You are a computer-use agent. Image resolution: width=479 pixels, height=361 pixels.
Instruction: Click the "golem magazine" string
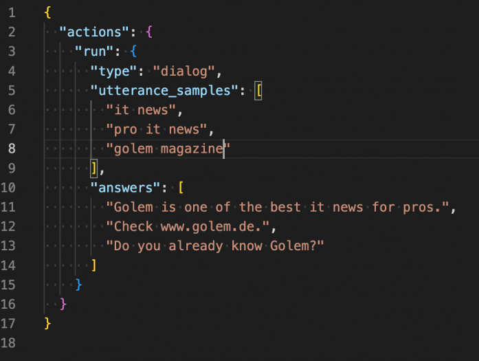click(x=168, y=149)
